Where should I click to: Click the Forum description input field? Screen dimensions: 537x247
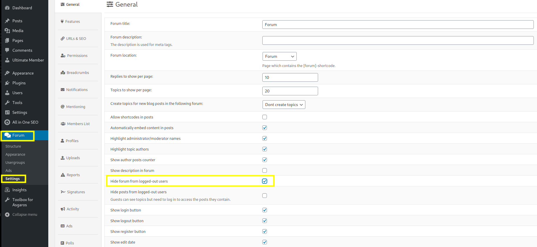tap(398, 40)
